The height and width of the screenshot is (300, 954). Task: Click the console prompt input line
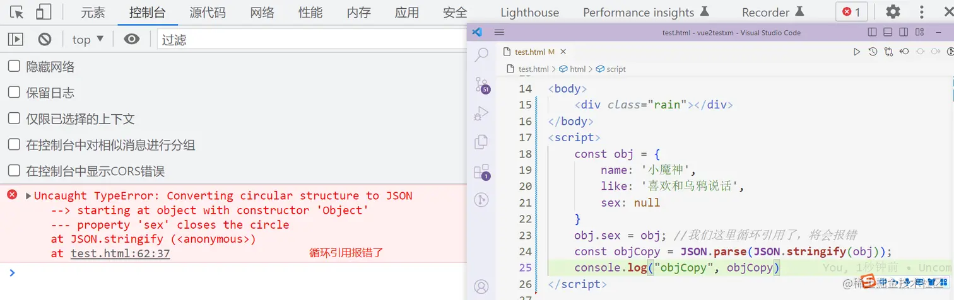240,273
